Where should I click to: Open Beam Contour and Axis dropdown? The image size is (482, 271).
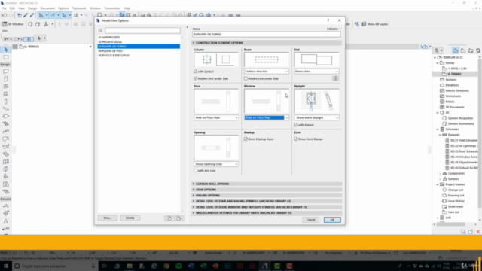(x=267, y=72)
